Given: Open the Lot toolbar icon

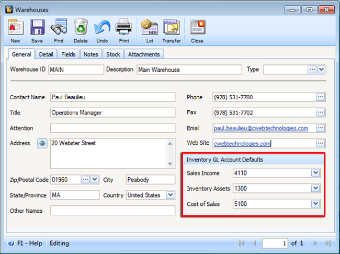Looking at the screenshot, I should click(150, 27).
